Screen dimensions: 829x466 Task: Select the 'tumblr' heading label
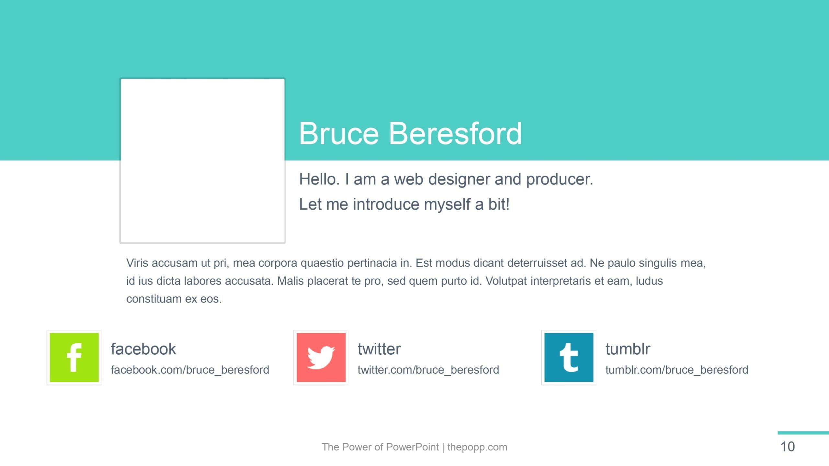[628, 349]
